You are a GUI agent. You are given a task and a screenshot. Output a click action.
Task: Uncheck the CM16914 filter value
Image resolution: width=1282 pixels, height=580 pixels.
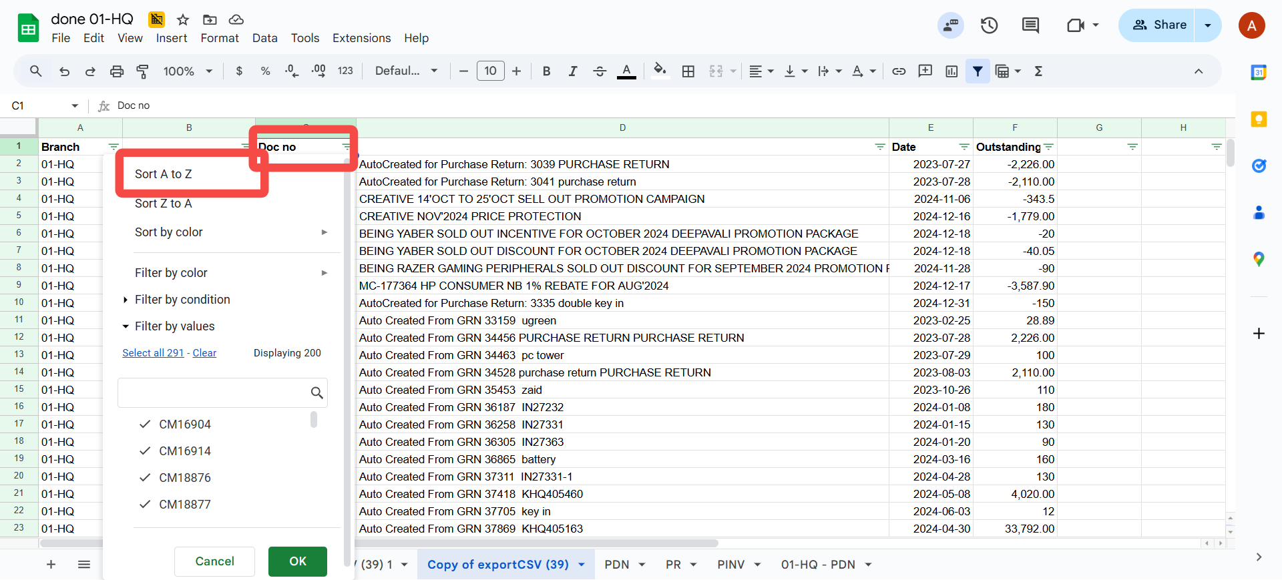(x=145, y=451)
